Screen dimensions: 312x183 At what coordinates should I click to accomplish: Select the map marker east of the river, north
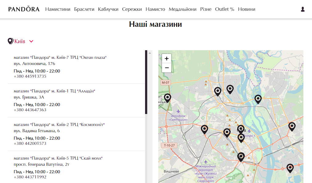coord(258,99)
